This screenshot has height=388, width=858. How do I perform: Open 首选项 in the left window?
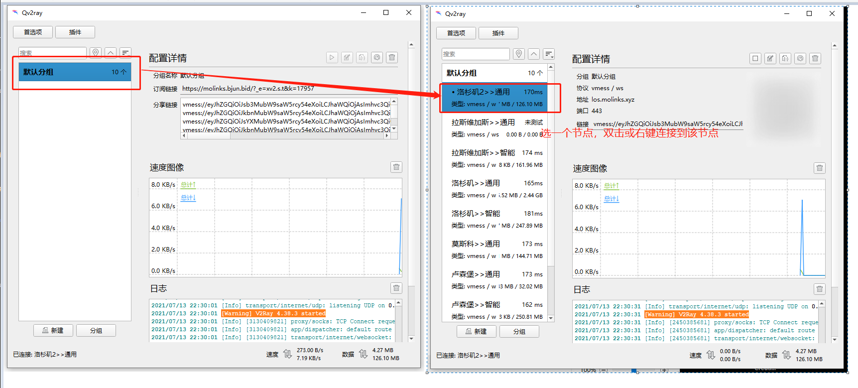pos(33,32)
